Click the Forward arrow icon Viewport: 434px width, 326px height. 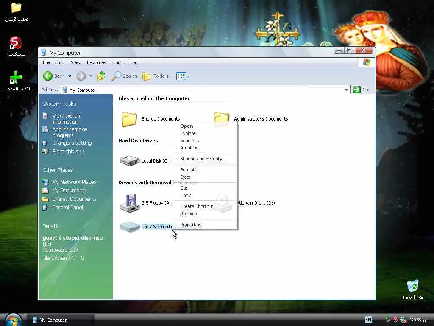point(81,76)
